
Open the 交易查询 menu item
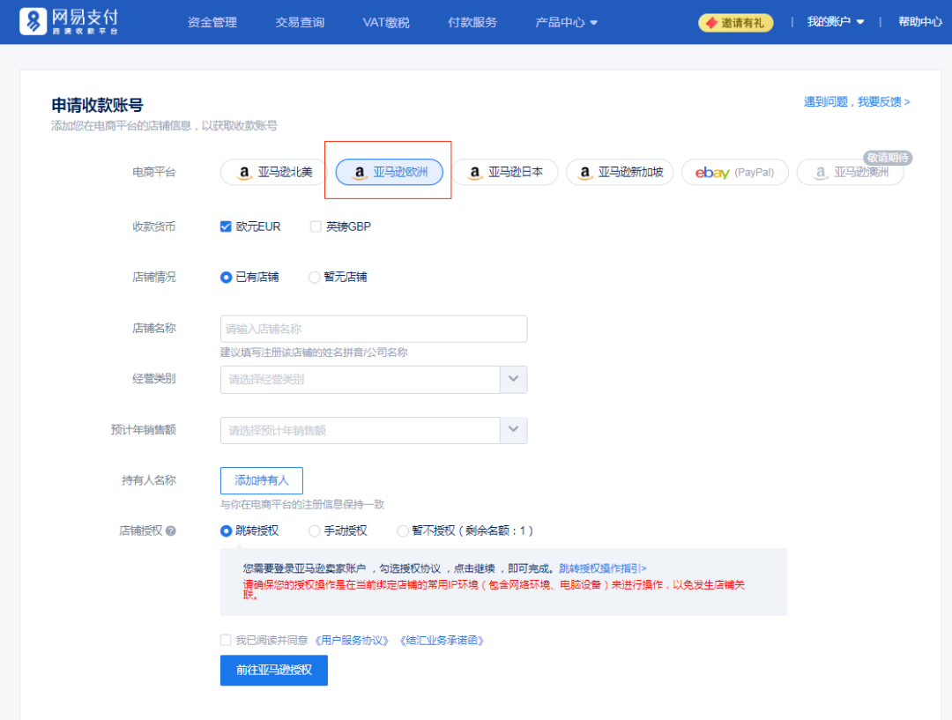coord(300,23)
